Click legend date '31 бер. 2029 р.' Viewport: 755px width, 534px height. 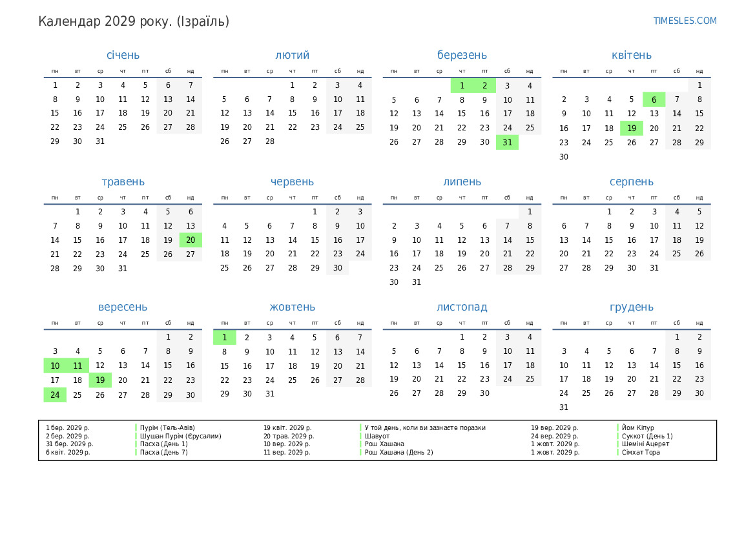[x=70, y=444]
